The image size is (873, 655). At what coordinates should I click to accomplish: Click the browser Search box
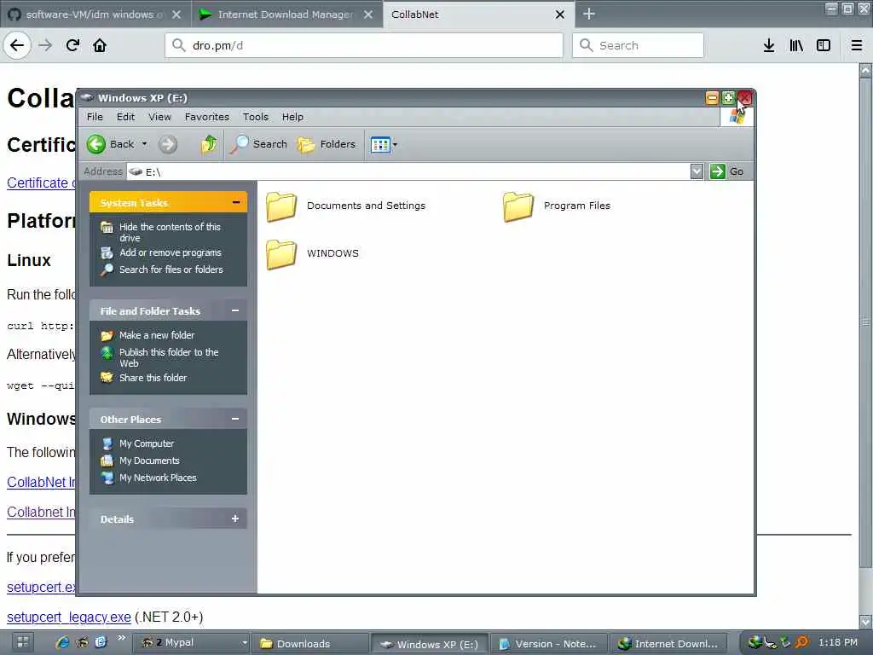coord(638,45)
